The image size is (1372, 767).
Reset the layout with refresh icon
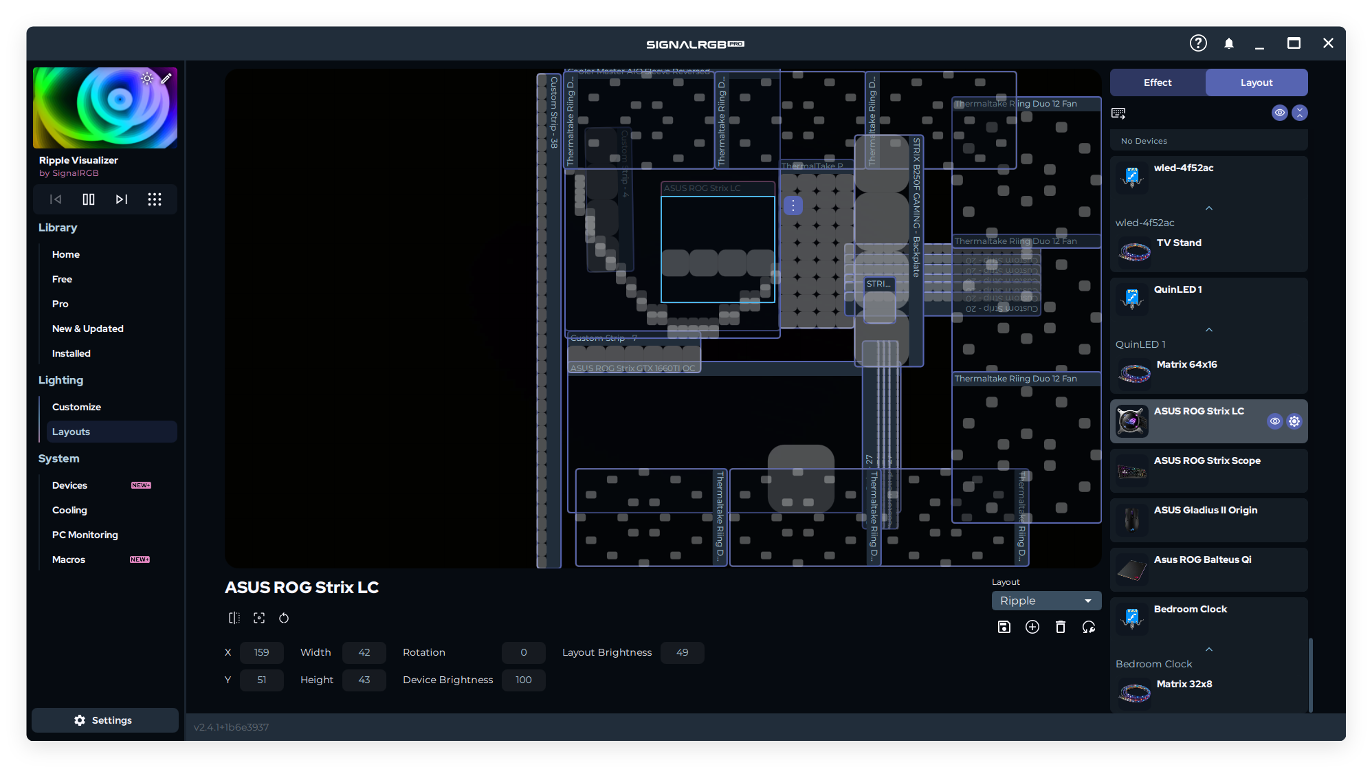(x=1089, y=627)
